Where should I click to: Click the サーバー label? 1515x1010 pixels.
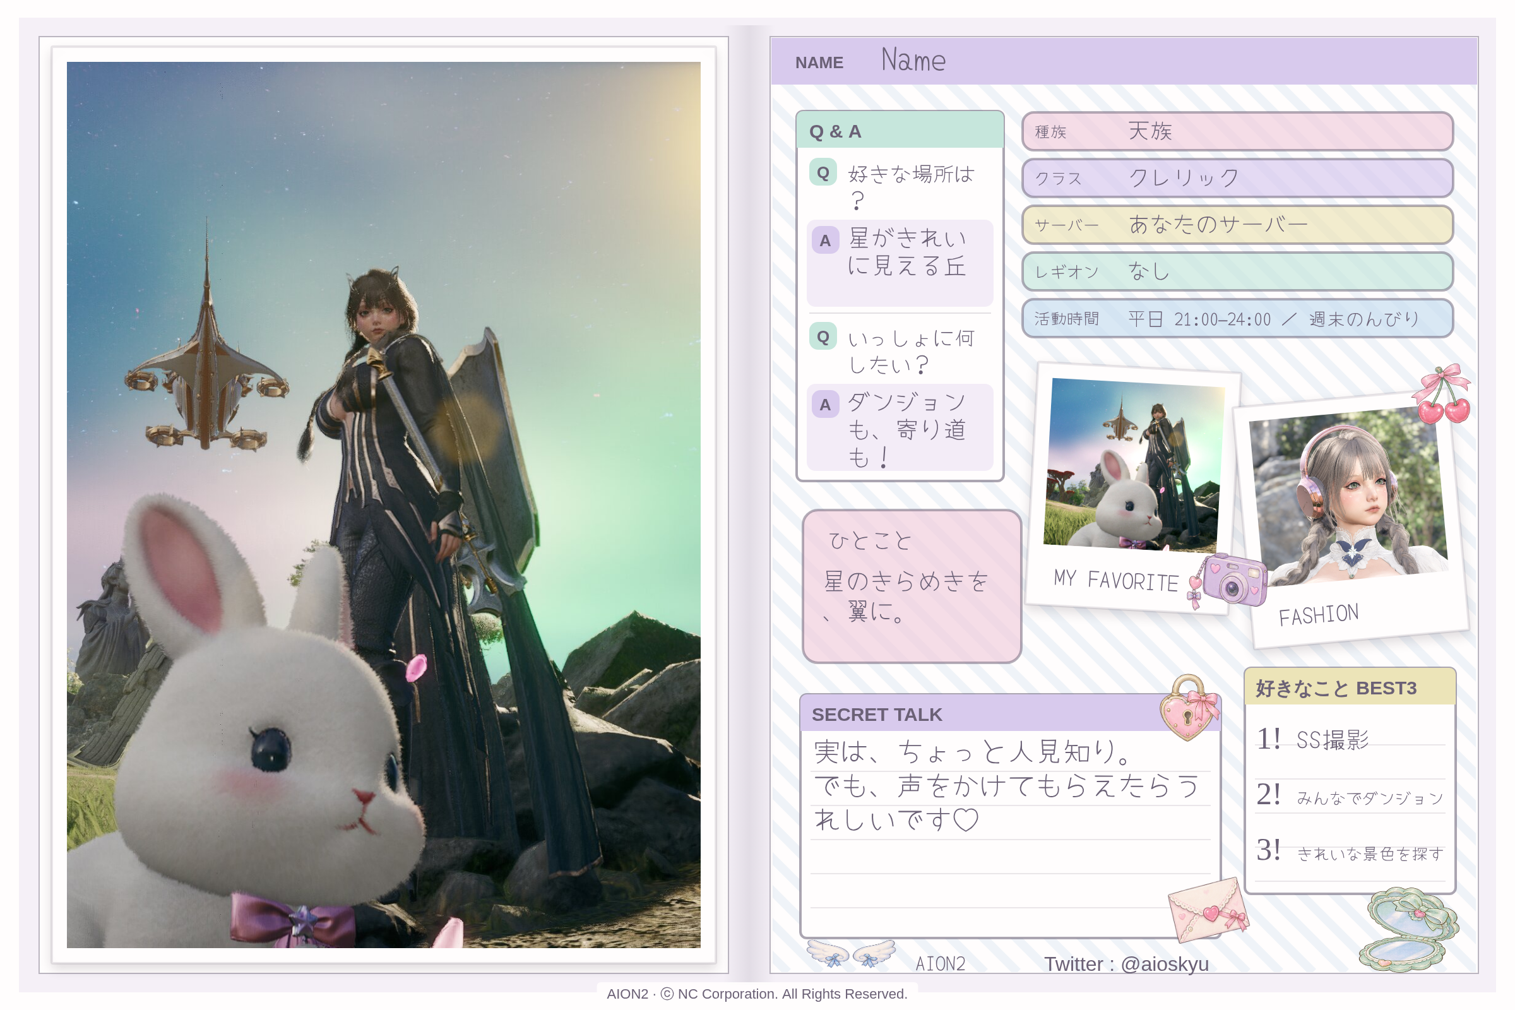(x=1066, y=225)
